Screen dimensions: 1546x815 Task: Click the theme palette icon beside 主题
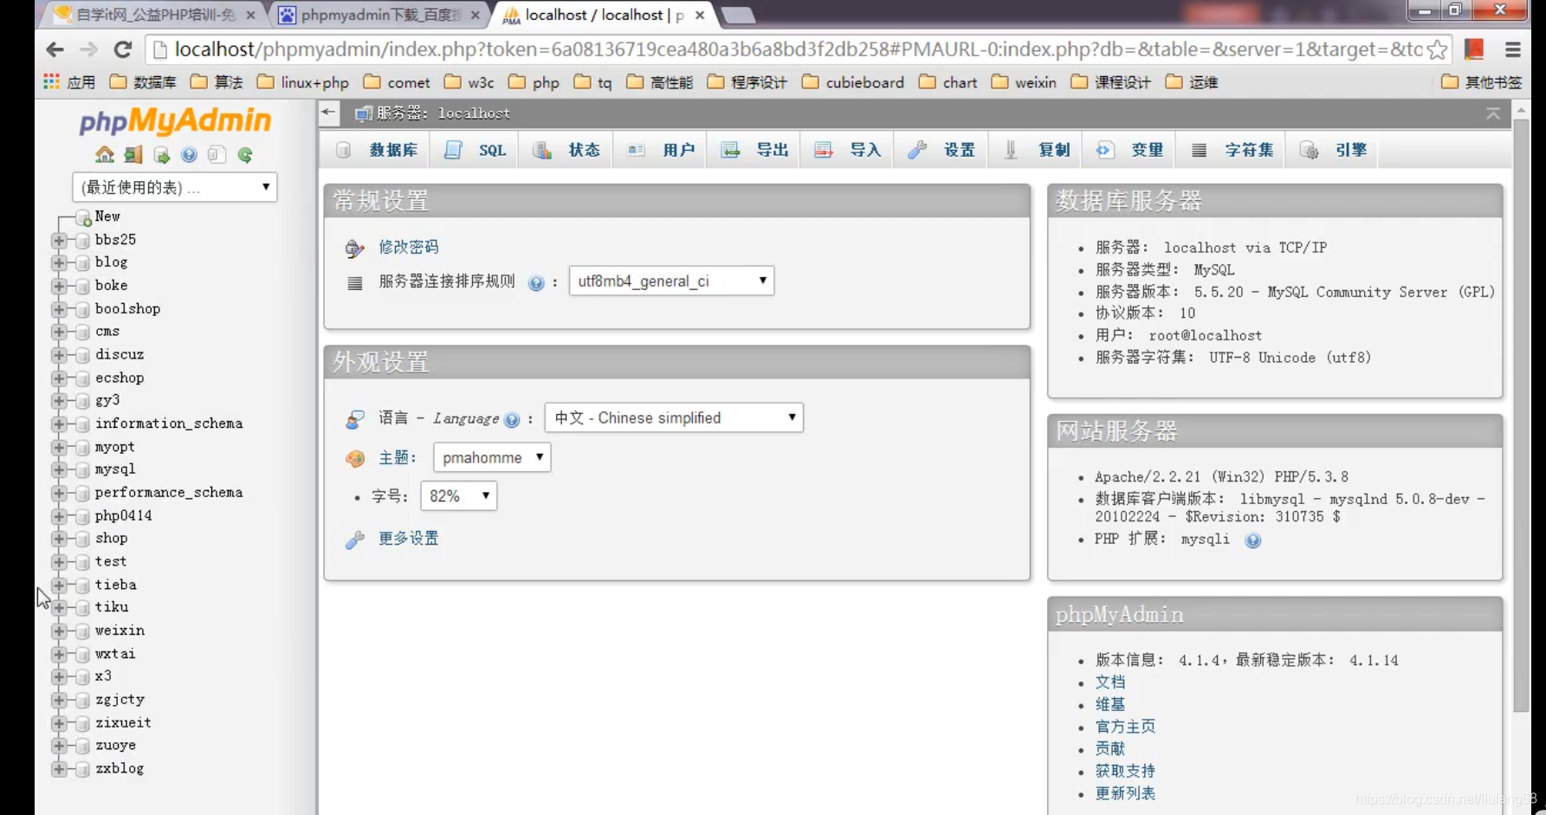[x=354, y=458]
